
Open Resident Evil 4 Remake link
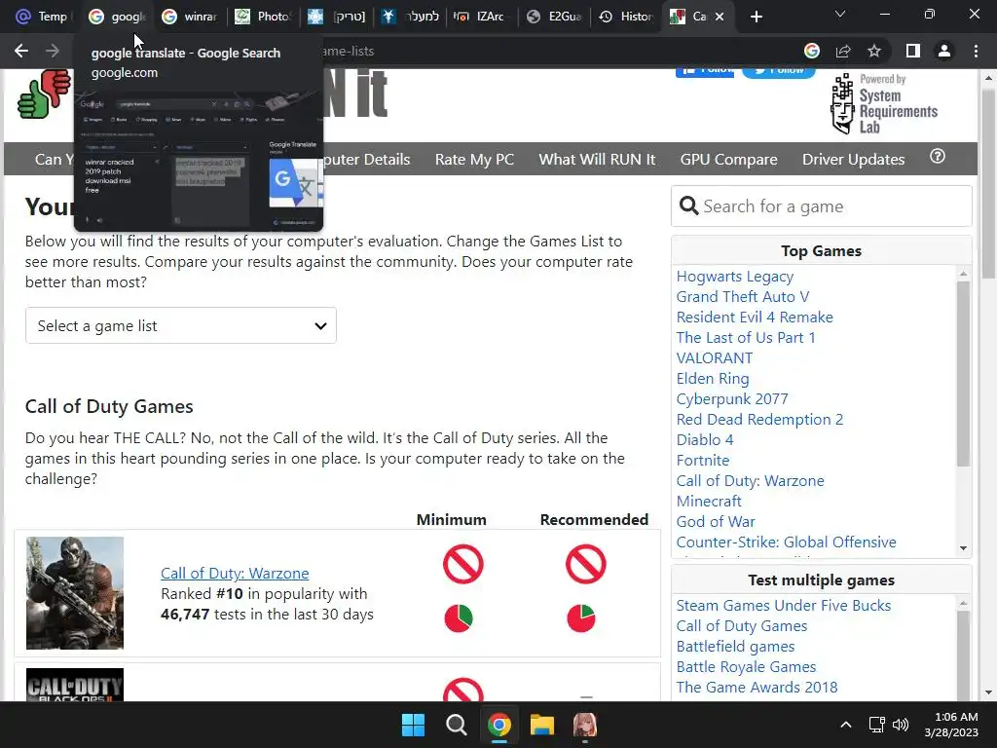tap(755, 318)
